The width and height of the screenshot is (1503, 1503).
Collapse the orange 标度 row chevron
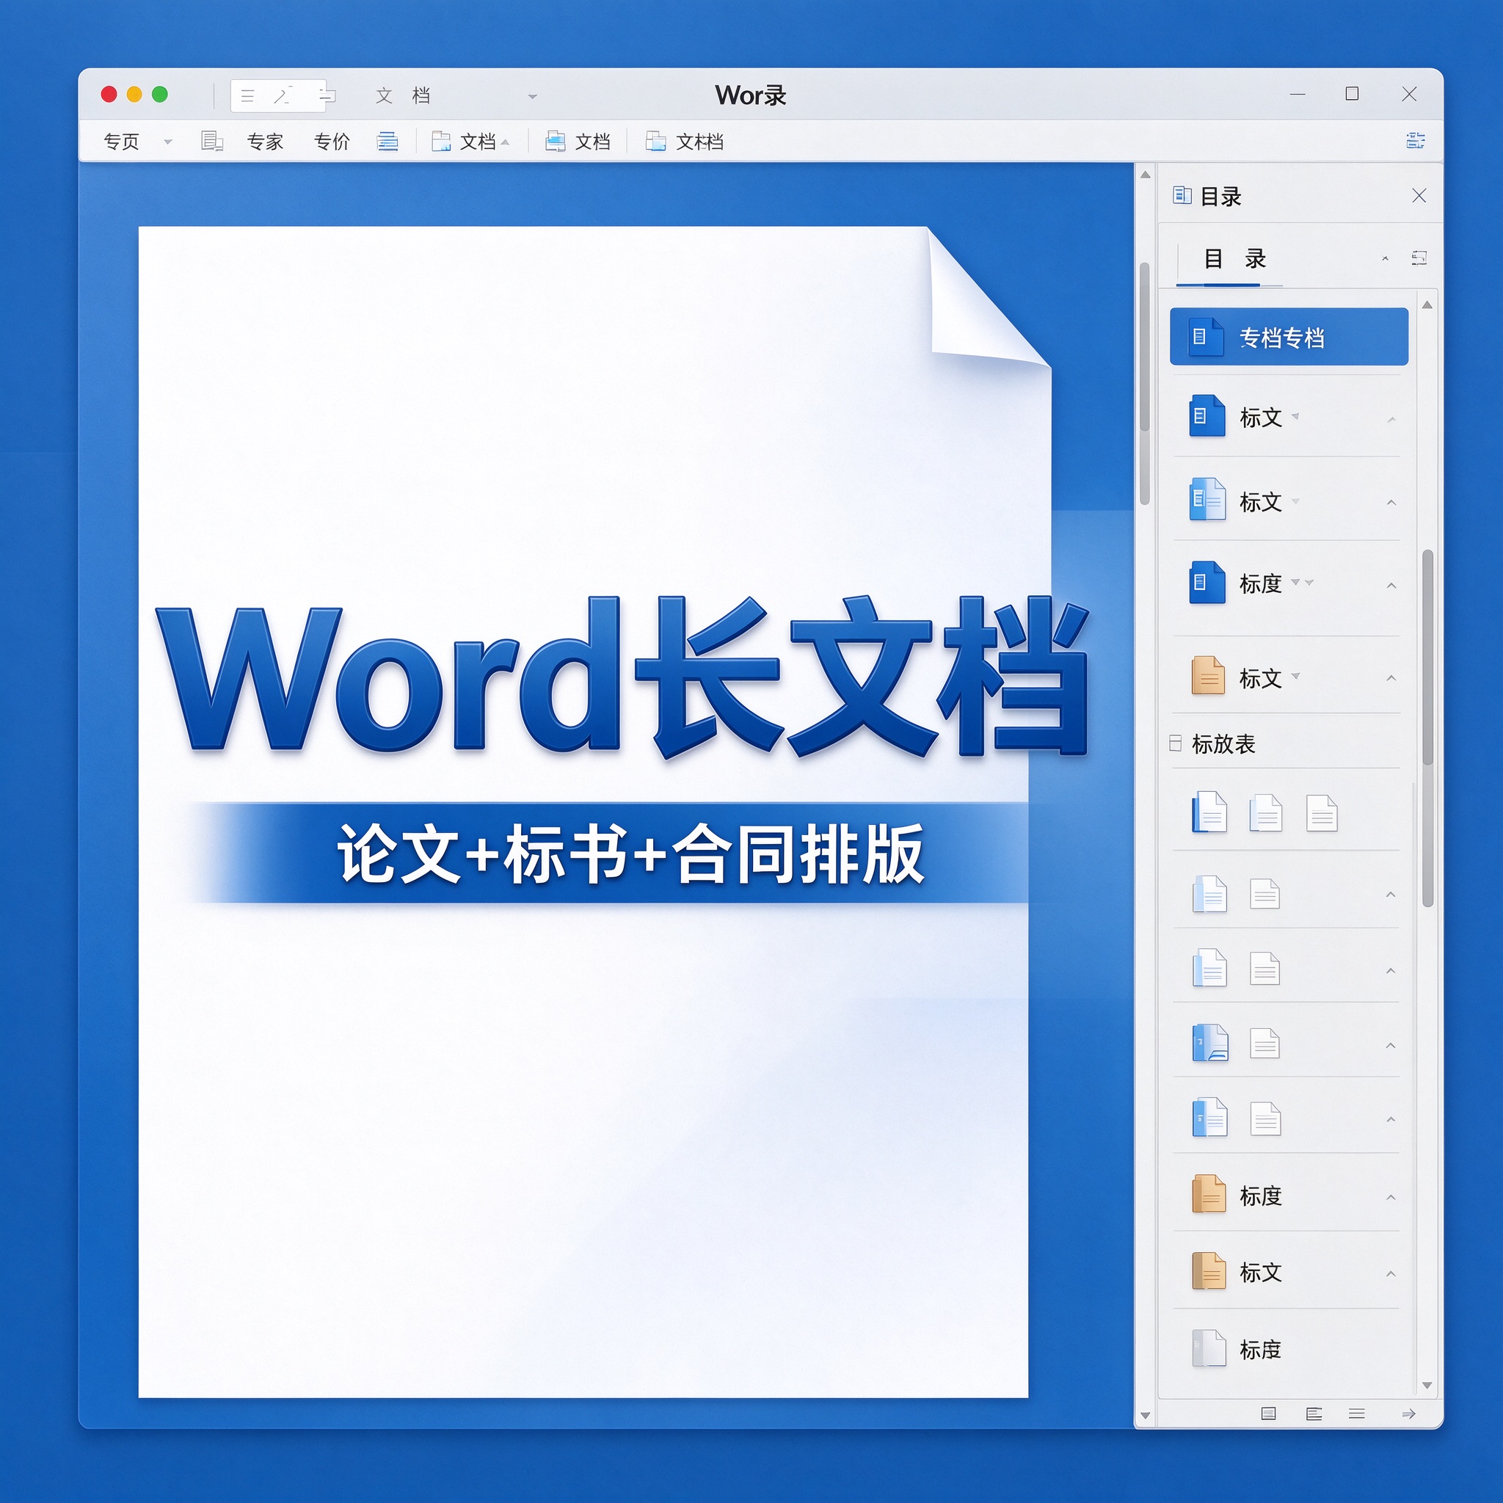pos(1390,1197)
